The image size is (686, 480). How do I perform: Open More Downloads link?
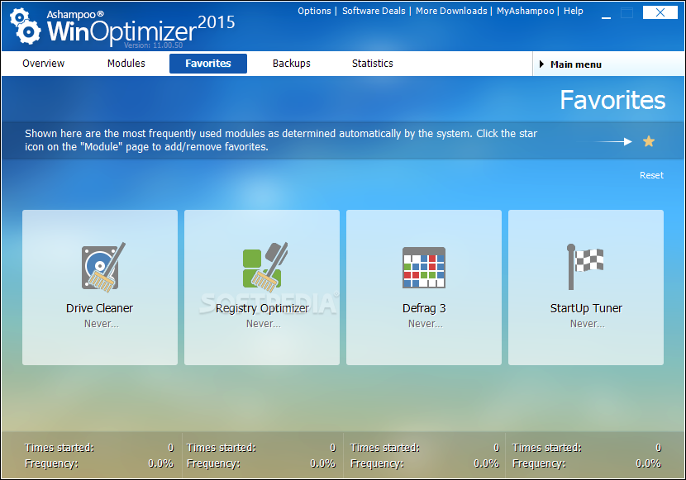[451, 11]
